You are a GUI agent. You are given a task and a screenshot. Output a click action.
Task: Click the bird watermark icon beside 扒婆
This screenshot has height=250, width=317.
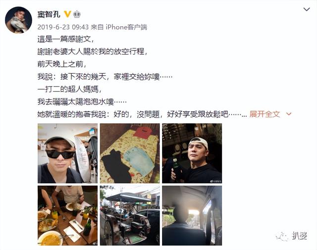[x=282, y=236]
